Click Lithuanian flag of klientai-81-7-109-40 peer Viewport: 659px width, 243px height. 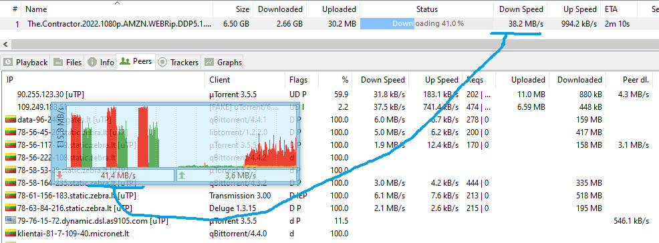(x=11, y=234)
